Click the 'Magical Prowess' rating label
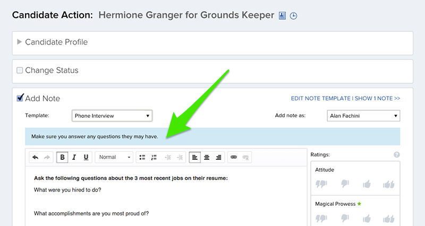Viewport: 425px width, 226px height. 335,204
